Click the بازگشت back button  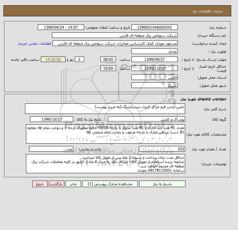(57, 184)
